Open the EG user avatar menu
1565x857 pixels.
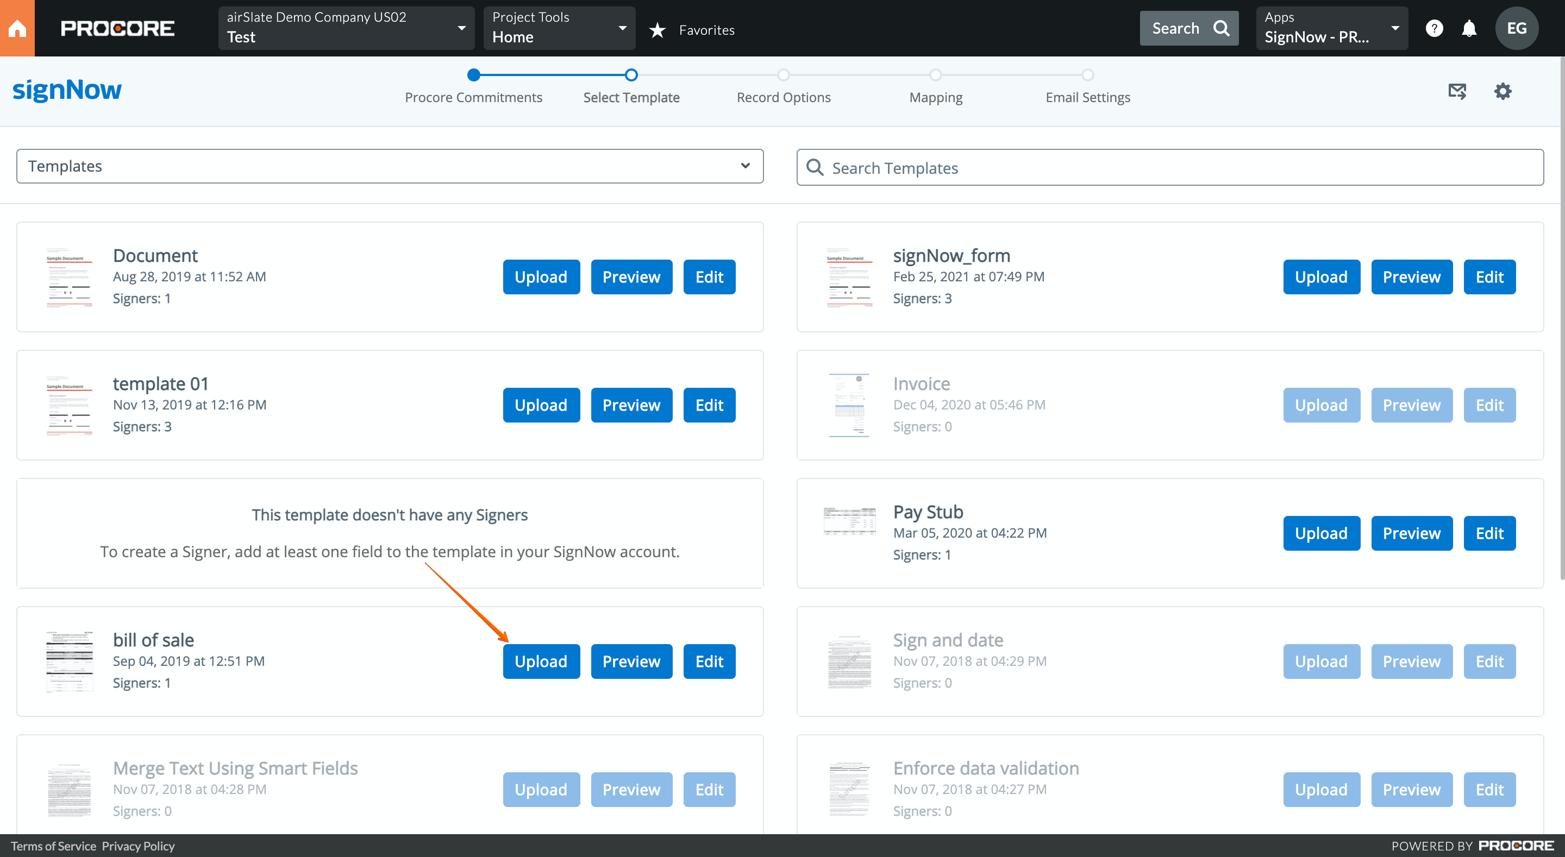(x=1517, y=28)
